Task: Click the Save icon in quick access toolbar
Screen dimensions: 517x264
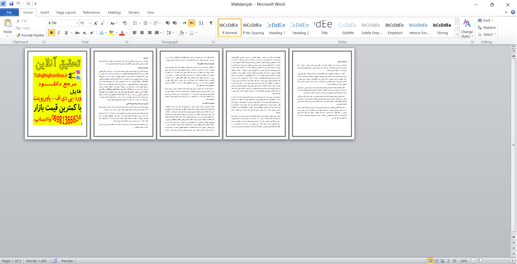Action: (x=11, y=3)
